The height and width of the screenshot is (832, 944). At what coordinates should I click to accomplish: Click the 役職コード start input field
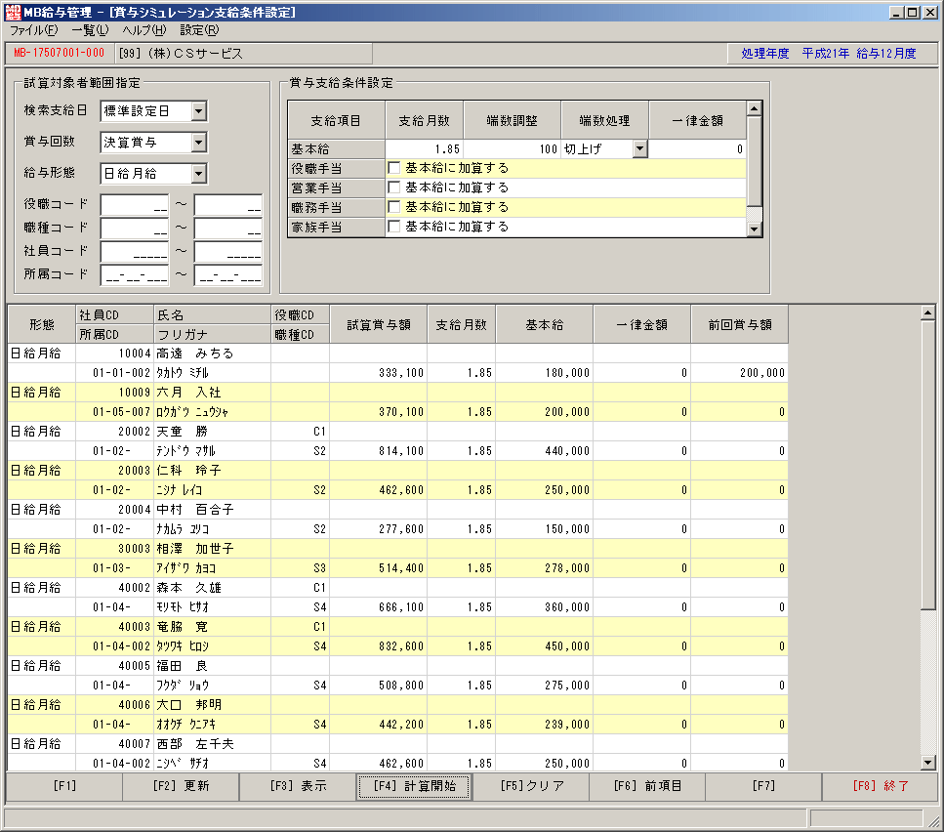(135, 205)
